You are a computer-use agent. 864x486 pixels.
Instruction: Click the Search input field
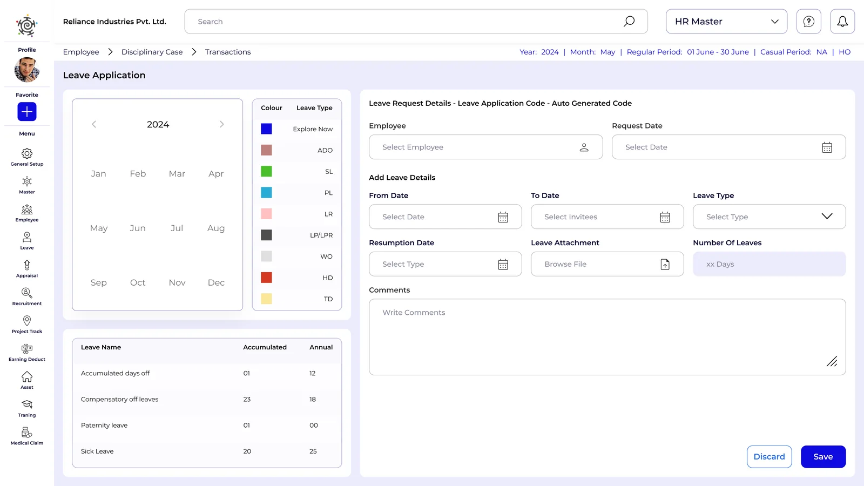[416, 22]
